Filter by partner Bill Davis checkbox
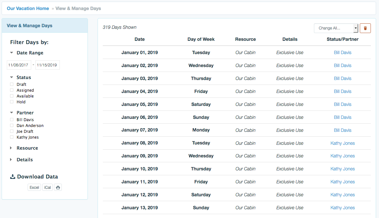The width and height of the screenshot is (379, 218). [x=12, y=120]
